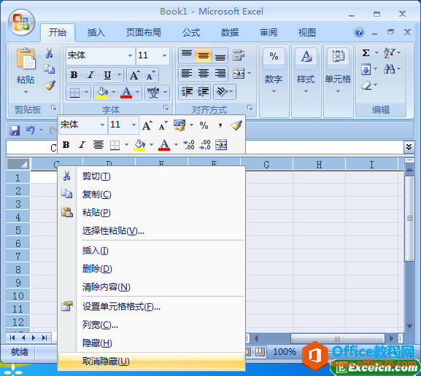Viewport: 421px width, 376px height.
Task: Choose Clear Contents from context menu
Action: 151,287
